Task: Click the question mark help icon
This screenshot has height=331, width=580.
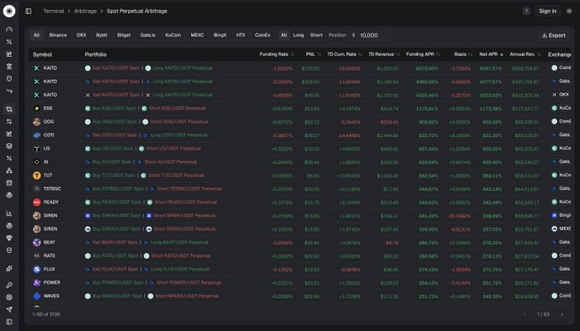Action: pos(526,11)
